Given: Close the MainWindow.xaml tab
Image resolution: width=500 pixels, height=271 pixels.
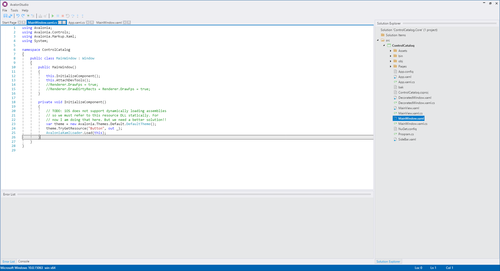Looking at the screenshot, I should pos(125,23).
